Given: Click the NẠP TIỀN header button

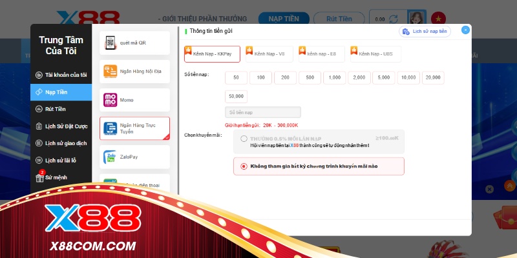Looking at the screenshot, I should pos(284,19).
